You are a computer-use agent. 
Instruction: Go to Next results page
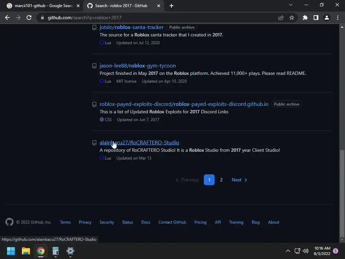tap(240, 180)
